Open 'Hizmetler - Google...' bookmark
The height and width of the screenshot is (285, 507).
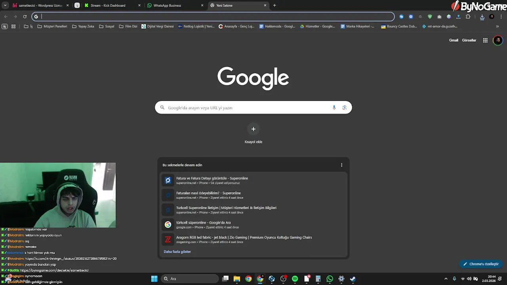point(318,27)
